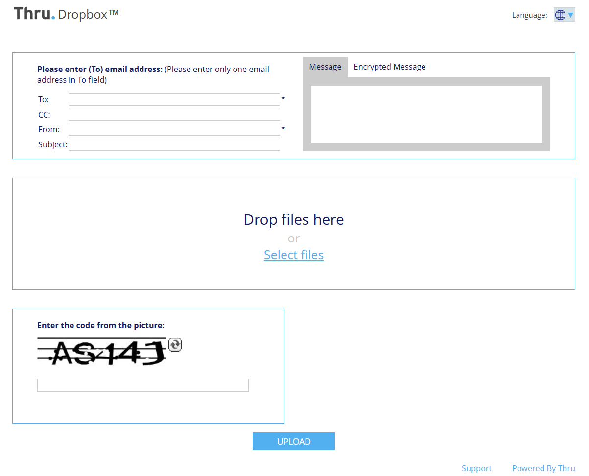
Task: Click the AS14J captcha picture
Action: pyautogui.click(x=101, y=352)
